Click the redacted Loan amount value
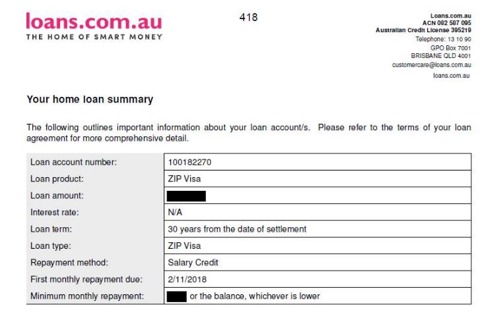 tap(186, 196)
